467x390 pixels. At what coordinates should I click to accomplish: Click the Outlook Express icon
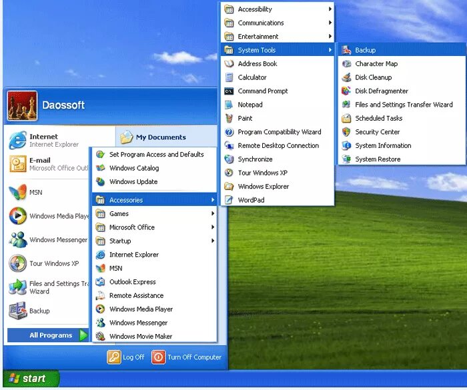point(100,281)
